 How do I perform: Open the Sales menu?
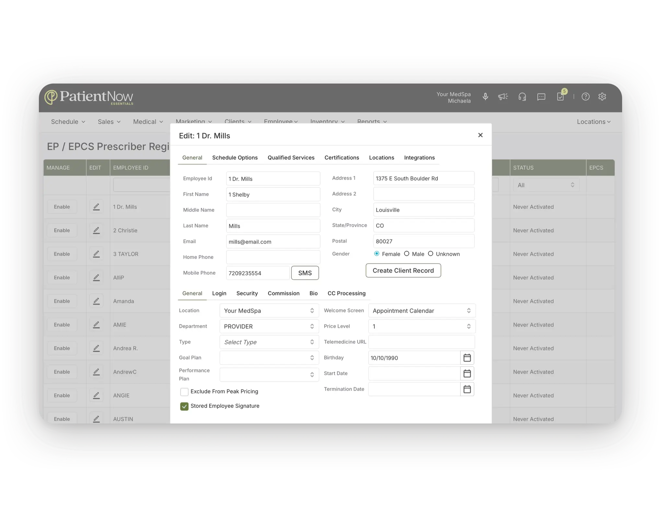tap(109, 122)
